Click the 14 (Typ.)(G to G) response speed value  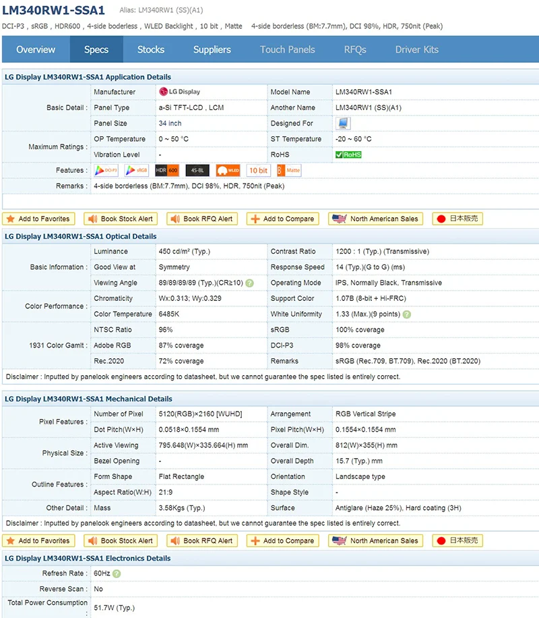(x=370, y=267)
